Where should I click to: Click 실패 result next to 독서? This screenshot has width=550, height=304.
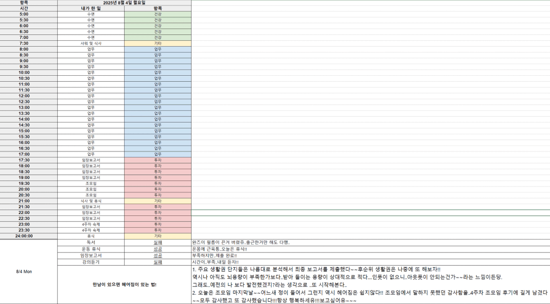point(158,243)
